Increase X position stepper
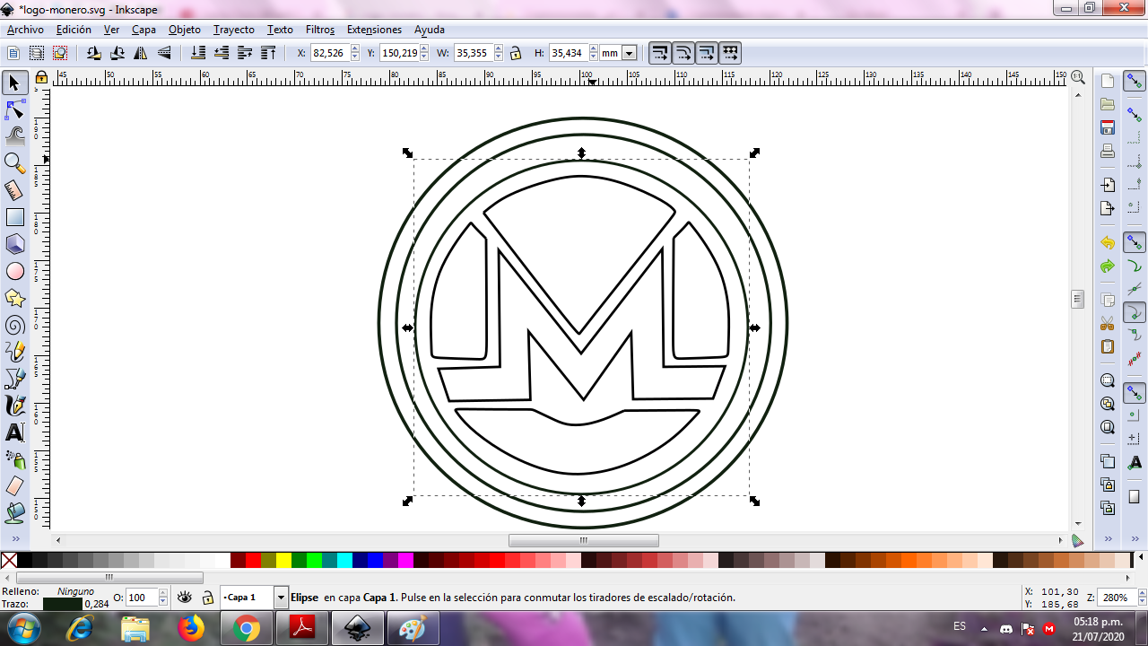The width and height of the screenshot is (1148, 646). click(355, 49)
